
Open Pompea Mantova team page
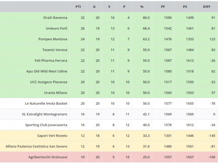[x=53, y=39]
